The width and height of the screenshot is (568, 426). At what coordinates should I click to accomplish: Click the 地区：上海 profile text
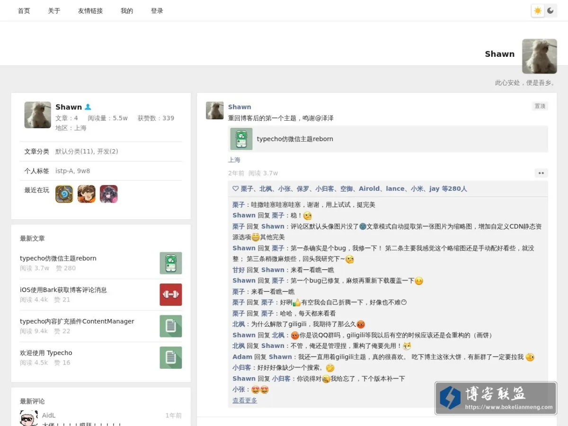click(71, 128)
